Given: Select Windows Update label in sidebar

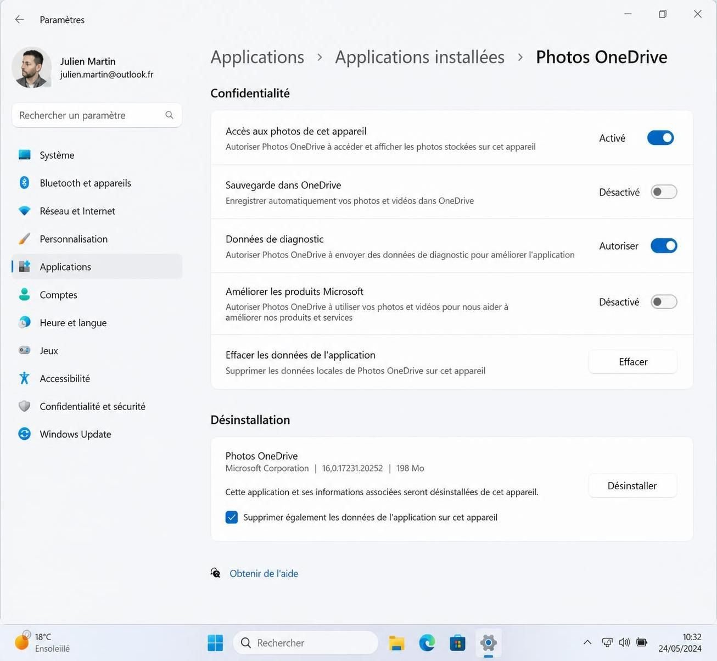Looking at the screenshot, I should [x=75, y=434].
